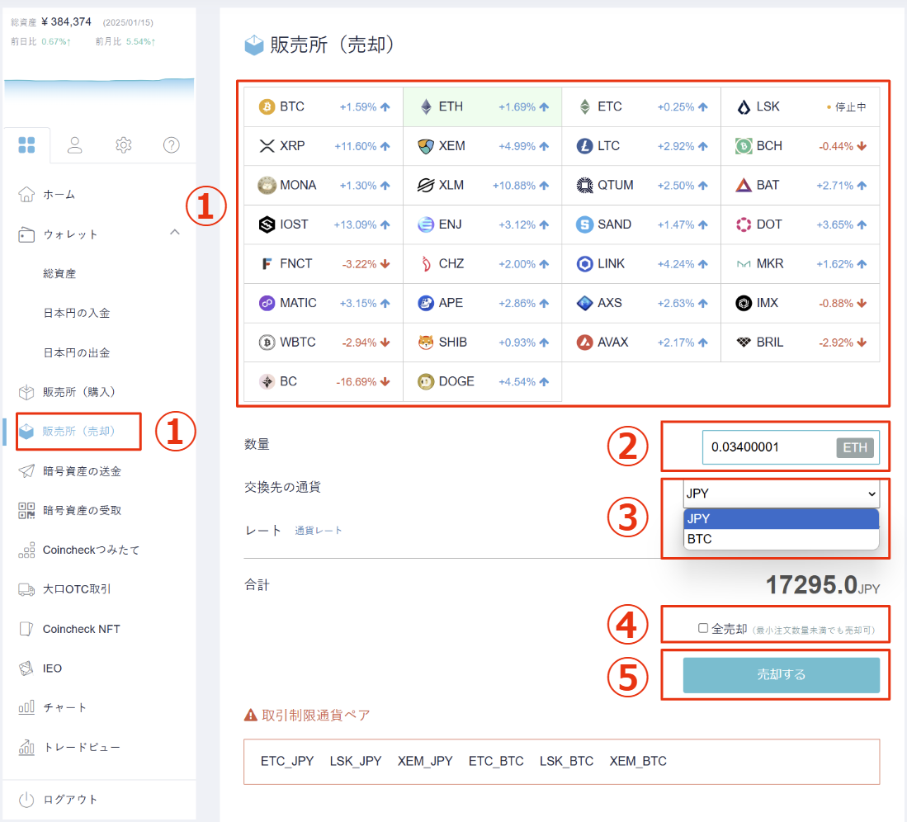Open the 交換先の通貨 currency dropdown
This screenshot has width=907, height=822.
781,494
